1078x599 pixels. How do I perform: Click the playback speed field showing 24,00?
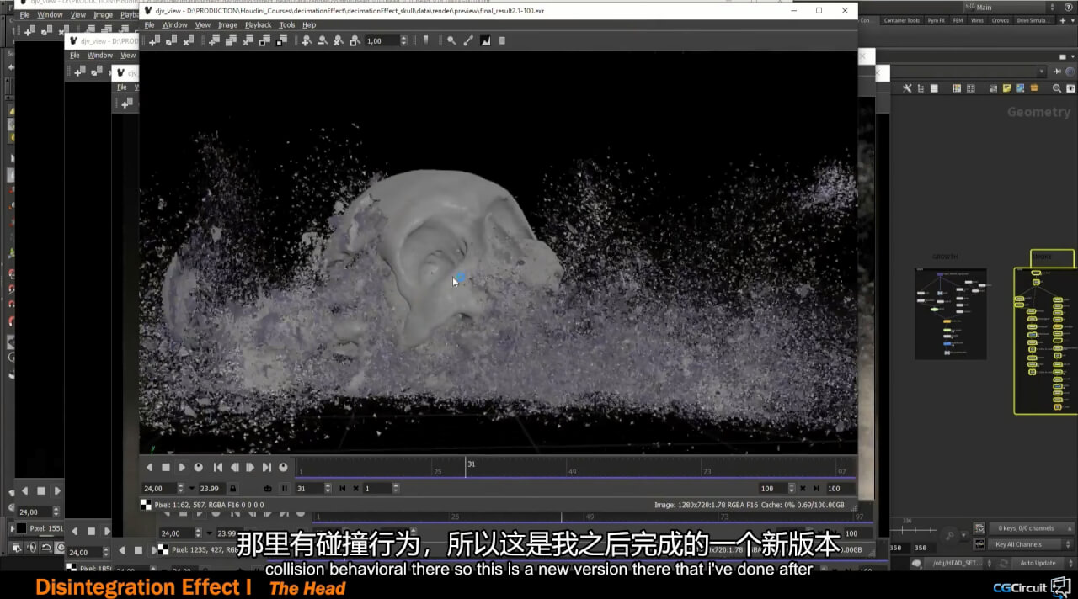159,488
